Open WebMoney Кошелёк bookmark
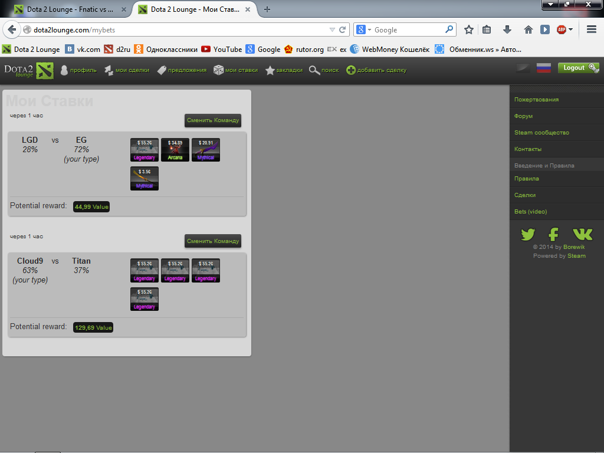604x453 pixels. click(390, 50)
